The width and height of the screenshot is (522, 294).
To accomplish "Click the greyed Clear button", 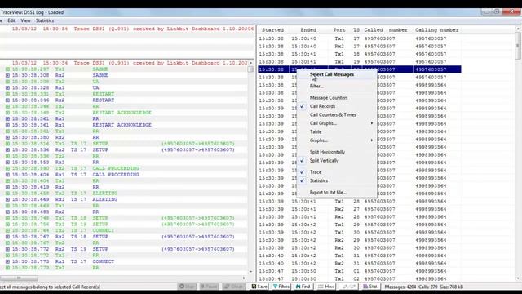I will point(234,287).
